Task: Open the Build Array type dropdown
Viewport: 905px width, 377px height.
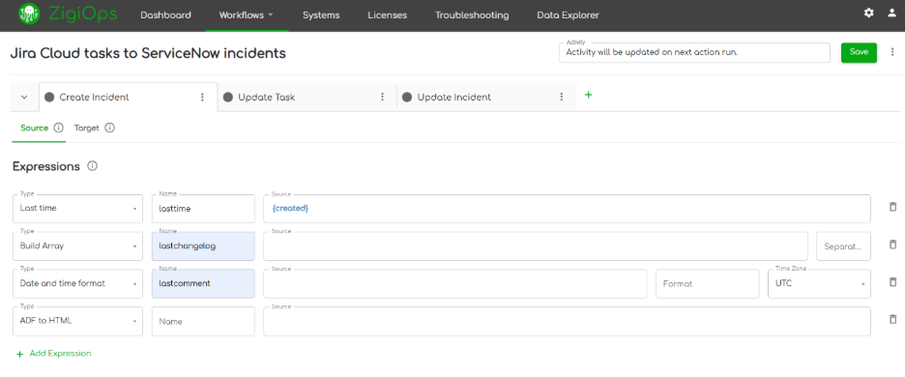Action: tap(77, 246)
